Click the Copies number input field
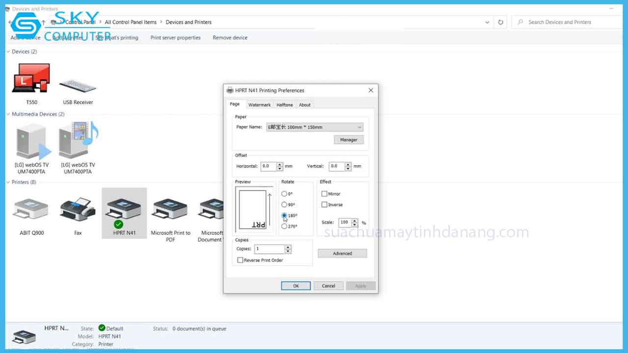This screenshot has height=353, width=628. (x=269, y=249)
